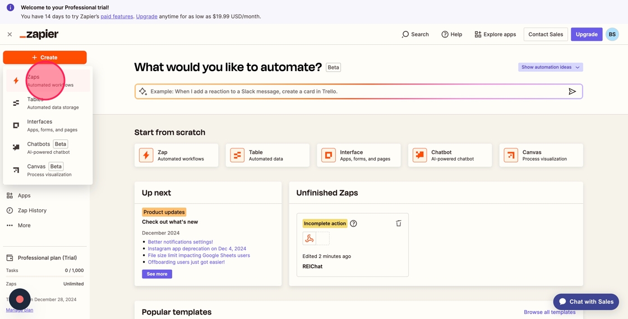Viewport: 628px width, 319px height.
Task: Open the BS user avatar menu
Action: pos(612,34)
